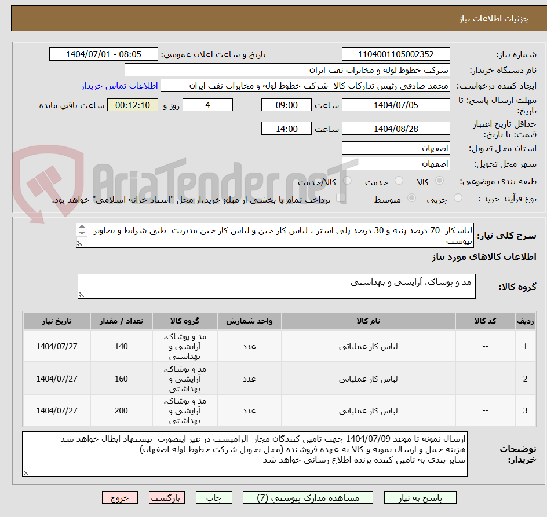This screenshot has width=547, height=517.
Task: Click لباس کار عملیاتی in row 3
Action: pyautogui.click(x=368, y=410)
